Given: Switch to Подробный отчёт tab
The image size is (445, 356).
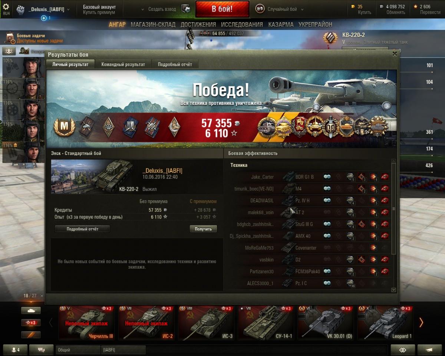Looking at the screenshot, I should (x=175, y=64).
